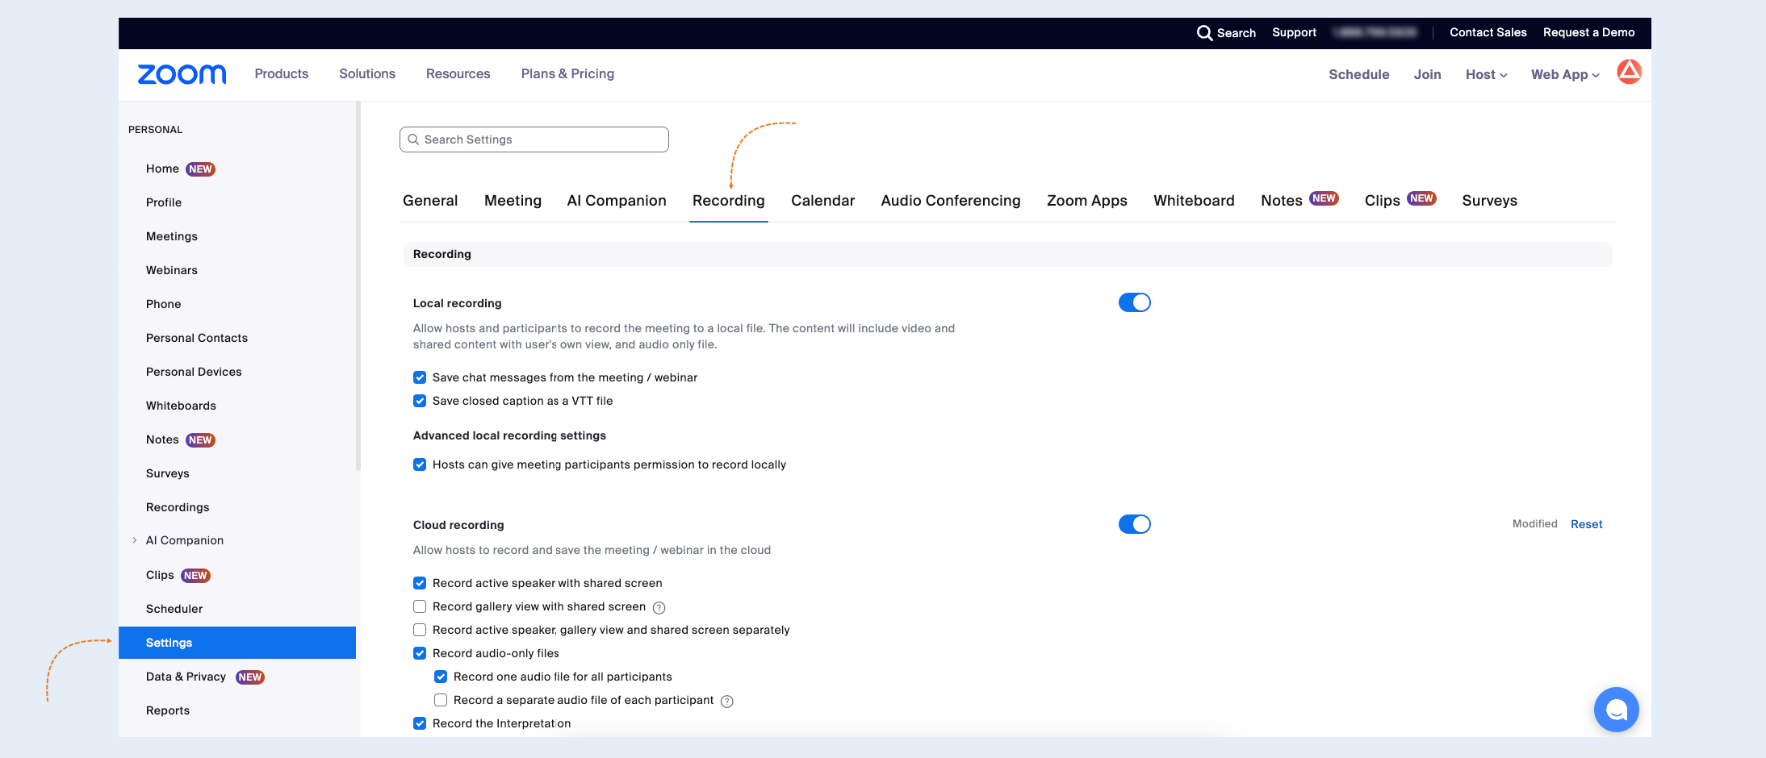Image resolution: width=1766 pixels, height=758 pixels.
Task: Switch to the Zoom Apps tab
Action: pos(1087,201)
